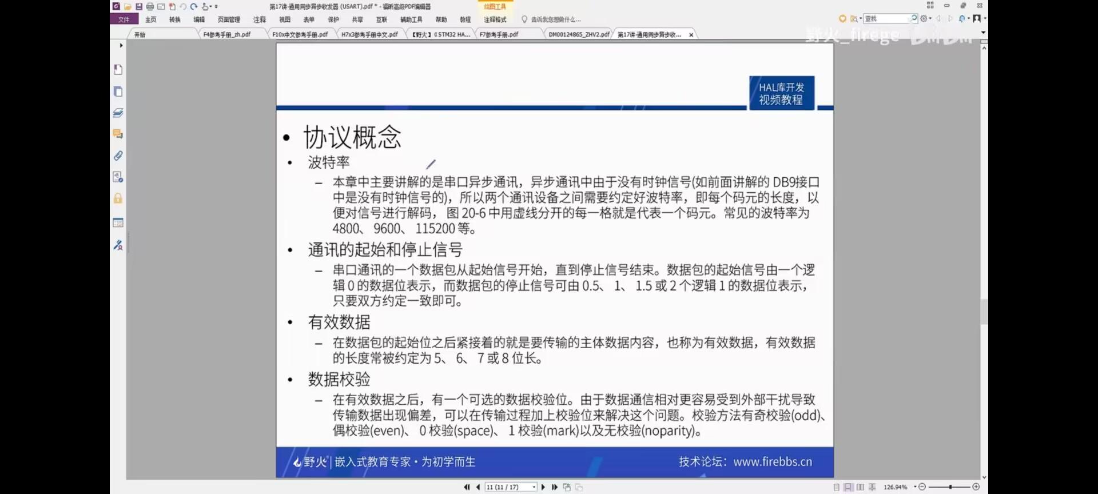The image size is (1098, 494).
Task: Click the user account icon top right
Action: (977, 18)
